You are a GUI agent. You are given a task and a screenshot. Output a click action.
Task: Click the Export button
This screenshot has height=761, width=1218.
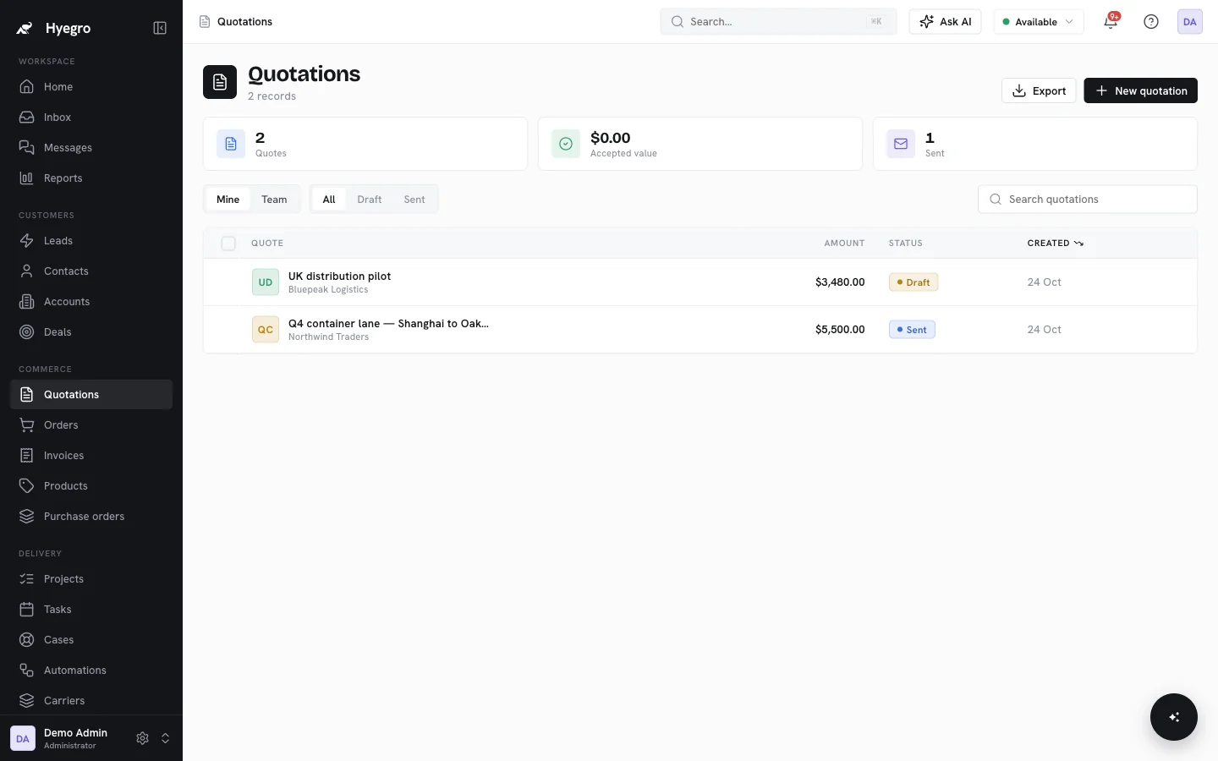coord(1039,90)
